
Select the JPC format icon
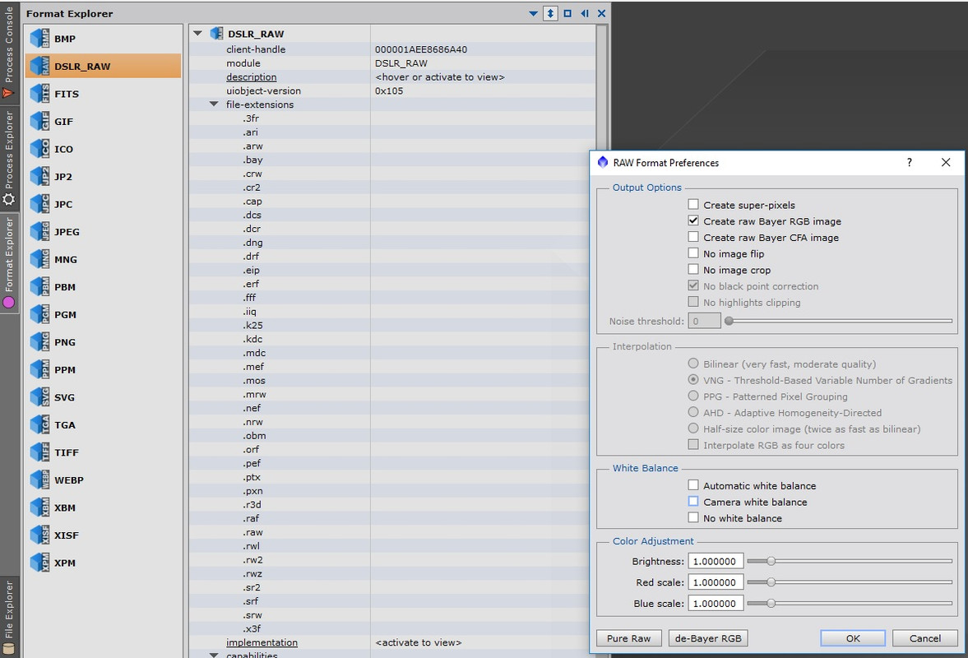point(40,204)
